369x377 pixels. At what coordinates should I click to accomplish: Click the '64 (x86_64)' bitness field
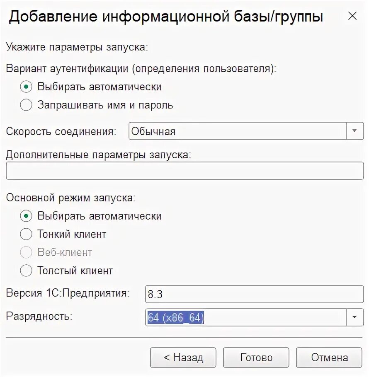[245, 317]
